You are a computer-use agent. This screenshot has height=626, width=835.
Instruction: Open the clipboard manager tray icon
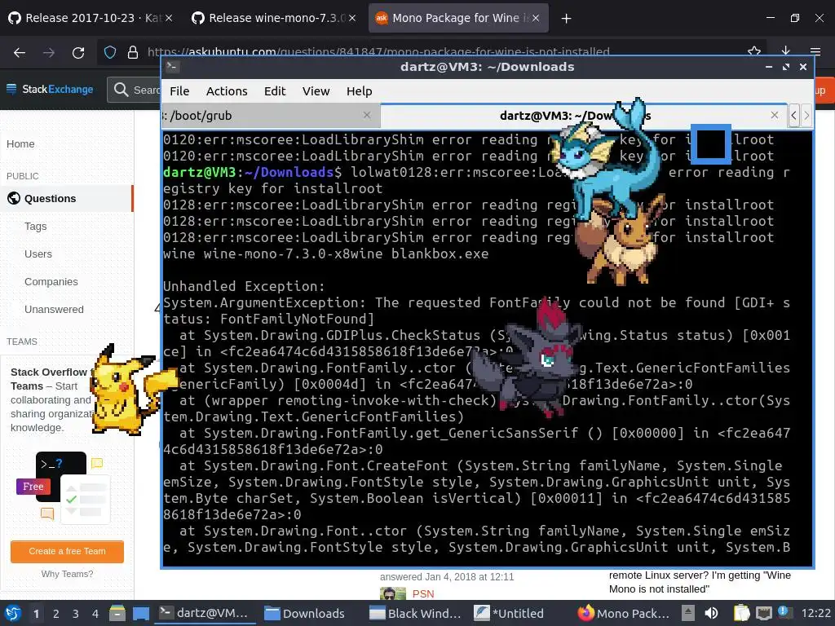741,613
